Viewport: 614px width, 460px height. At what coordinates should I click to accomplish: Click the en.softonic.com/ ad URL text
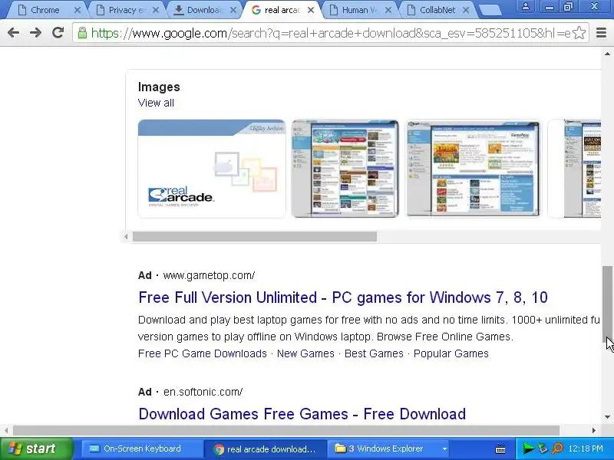[x=203, y=392]
